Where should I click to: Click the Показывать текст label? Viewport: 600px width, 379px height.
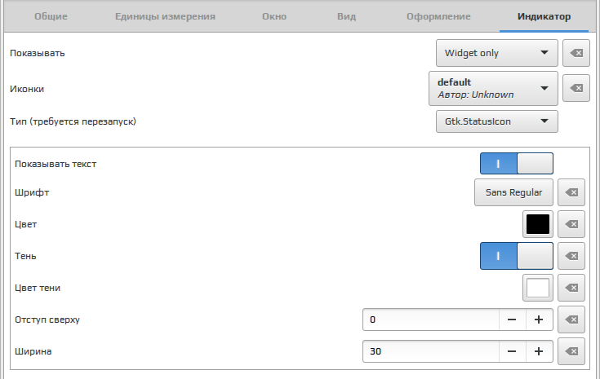(x=56, y=164)
